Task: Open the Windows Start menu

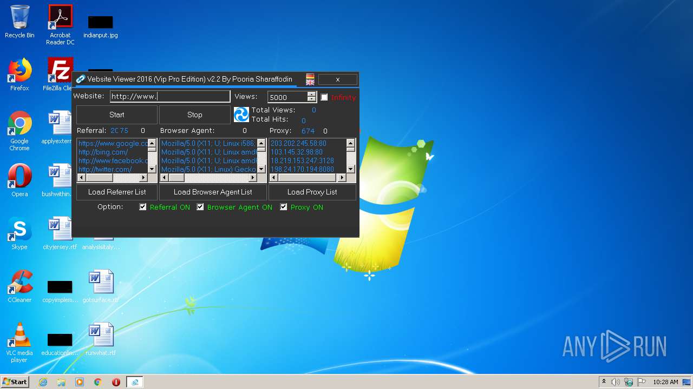Action: pos(15,382)
